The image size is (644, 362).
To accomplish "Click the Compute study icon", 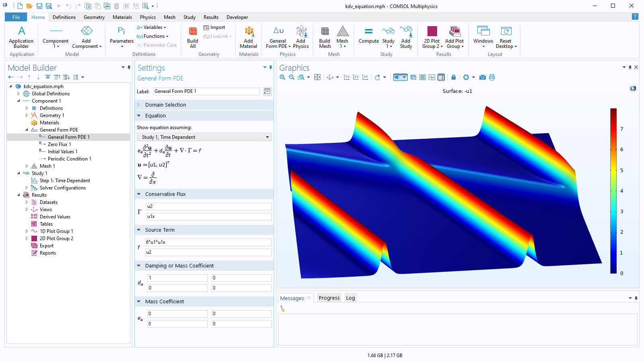I will (x=368, y=35).
